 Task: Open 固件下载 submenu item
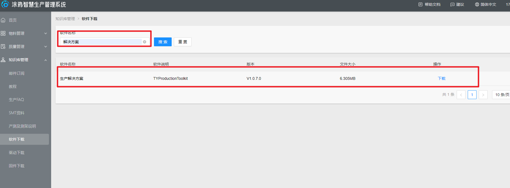pyautogui.click(x=17, y=166)
